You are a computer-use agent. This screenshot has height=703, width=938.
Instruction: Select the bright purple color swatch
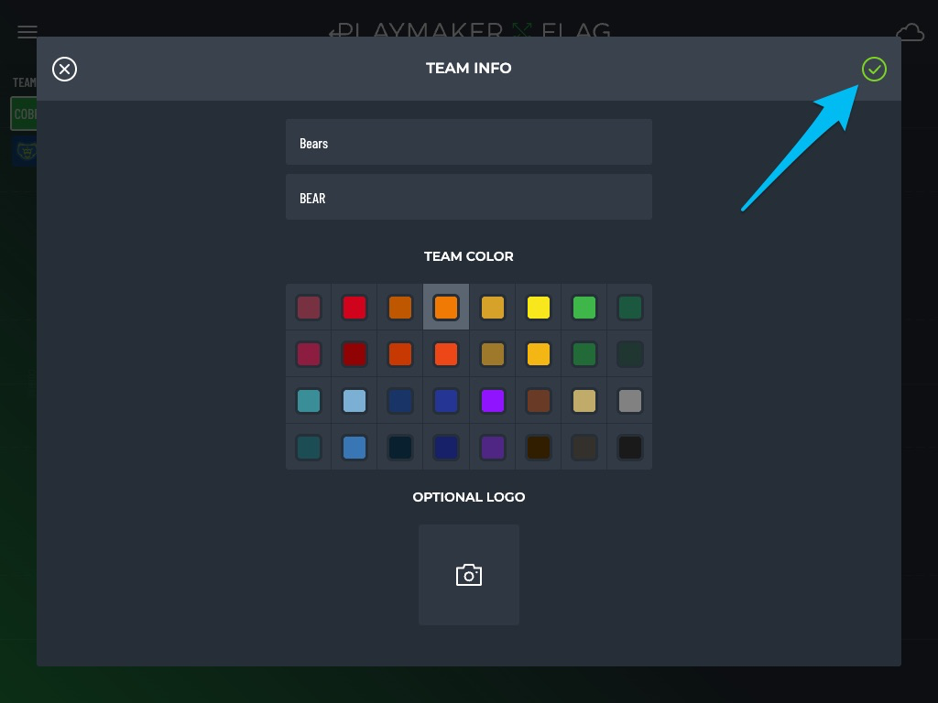(x=492, y=401)
